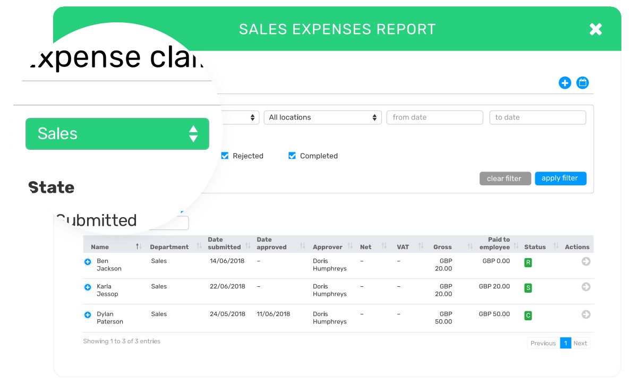Click the C status badge for Dylan Paterson

click(x=528, y=316)
